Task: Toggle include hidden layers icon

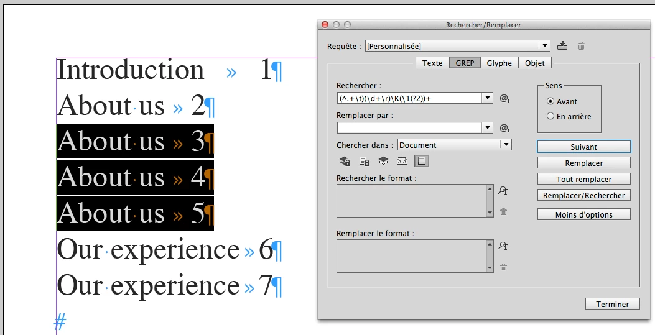Action: 383,161
